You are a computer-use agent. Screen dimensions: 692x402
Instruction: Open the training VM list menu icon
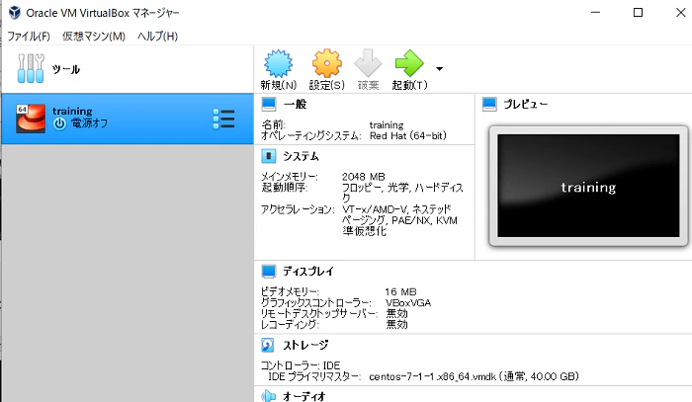pos(223,119)
